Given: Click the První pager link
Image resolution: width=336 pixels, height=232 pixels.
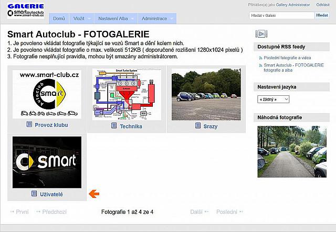Looking at the screenshot, I should tap(19, 212).
